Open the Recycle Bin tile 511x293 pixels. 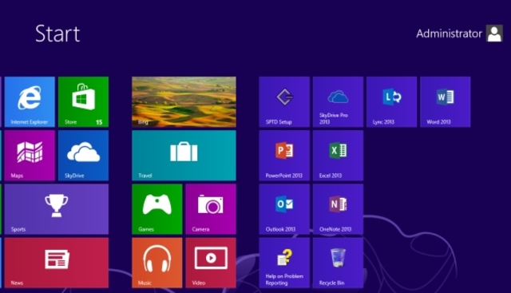(x=338, y=263)
